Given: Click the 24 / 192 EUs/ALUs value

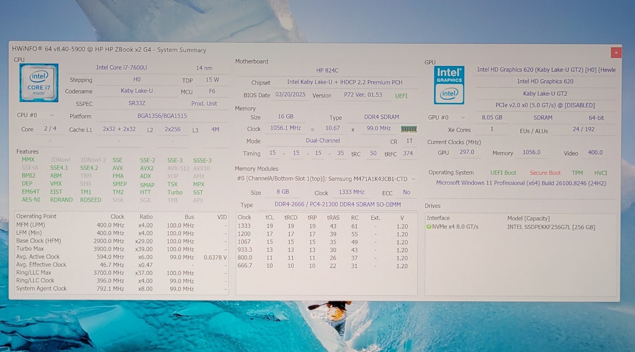Looking at the screenshot, I should click(x=583, y=129).
